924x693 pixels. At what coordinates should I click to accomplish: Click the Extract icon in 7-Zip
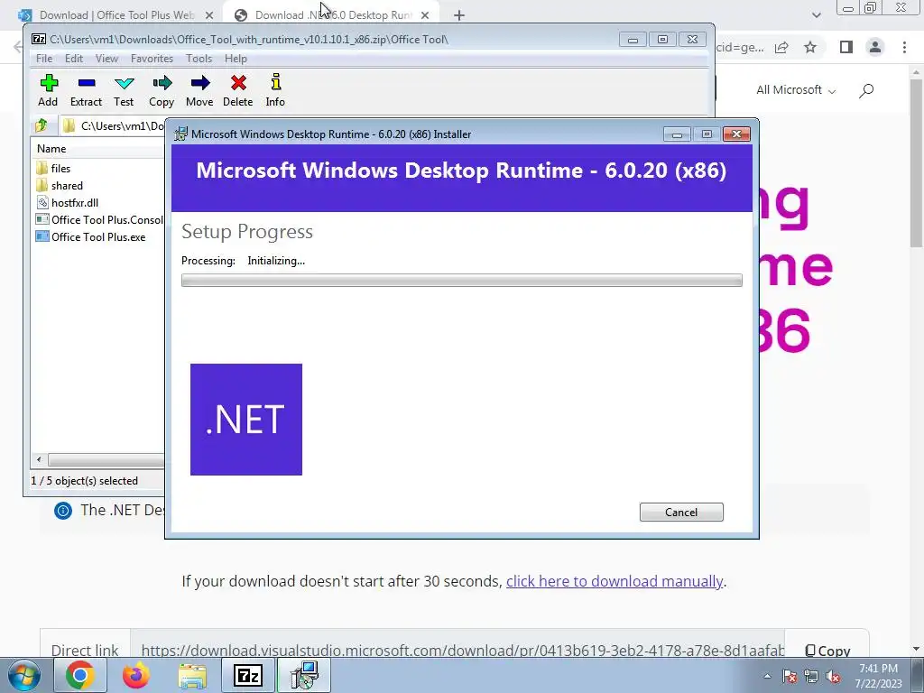pos(87,83)
